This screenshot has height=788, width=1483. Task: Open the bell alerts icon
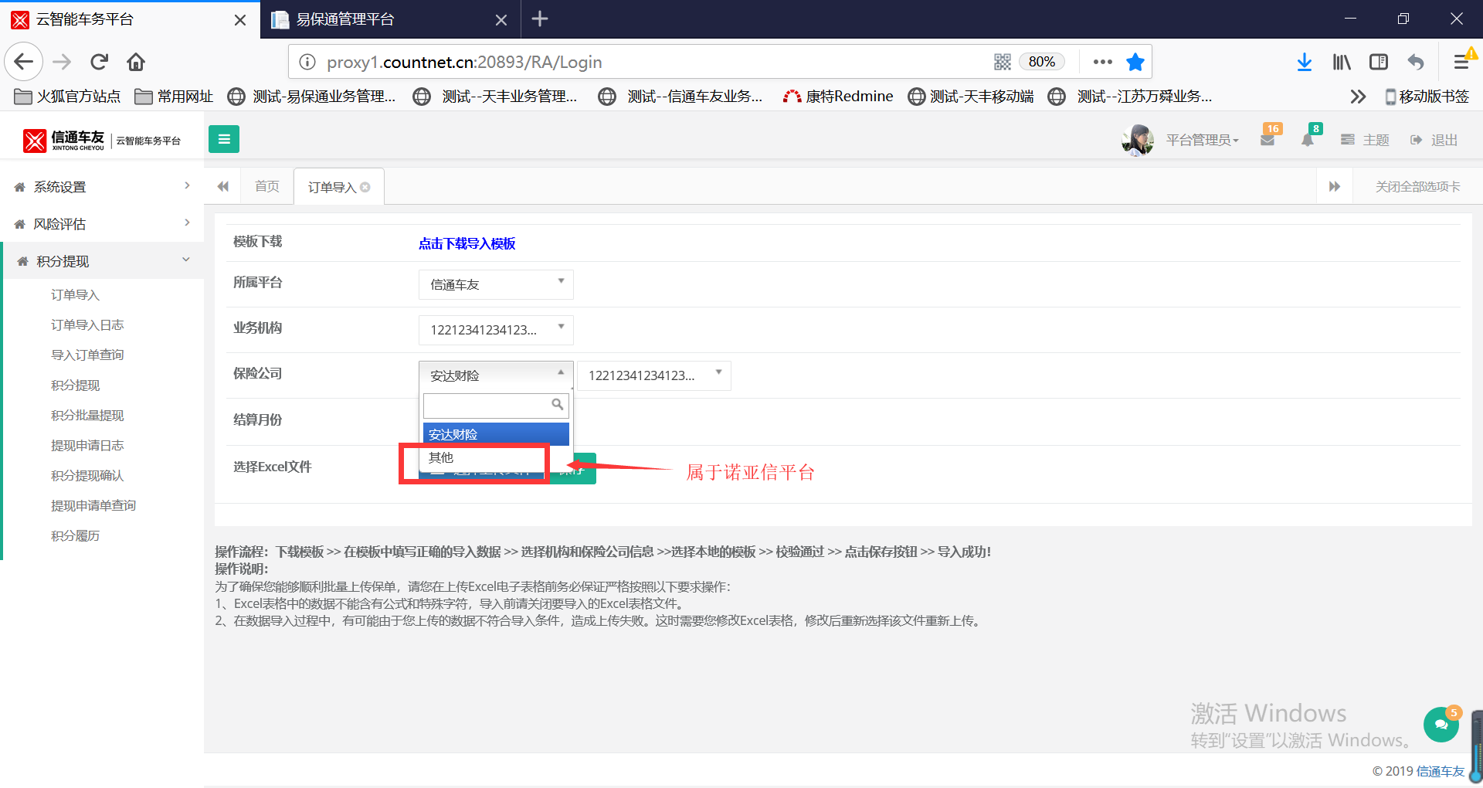tap(1308, 140)
